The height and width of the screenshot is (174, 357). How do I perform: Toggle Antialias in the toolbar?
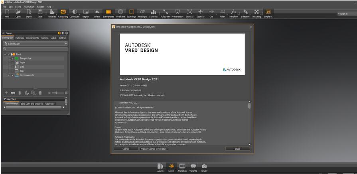point(52,14)
